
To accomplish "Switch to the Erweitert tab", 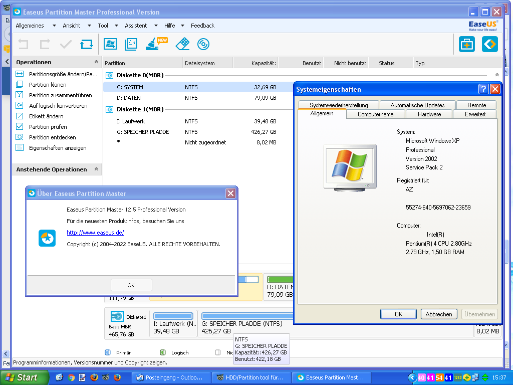I will 475,114.
